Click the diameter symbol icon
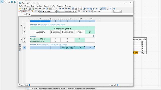 coord(97,9)
